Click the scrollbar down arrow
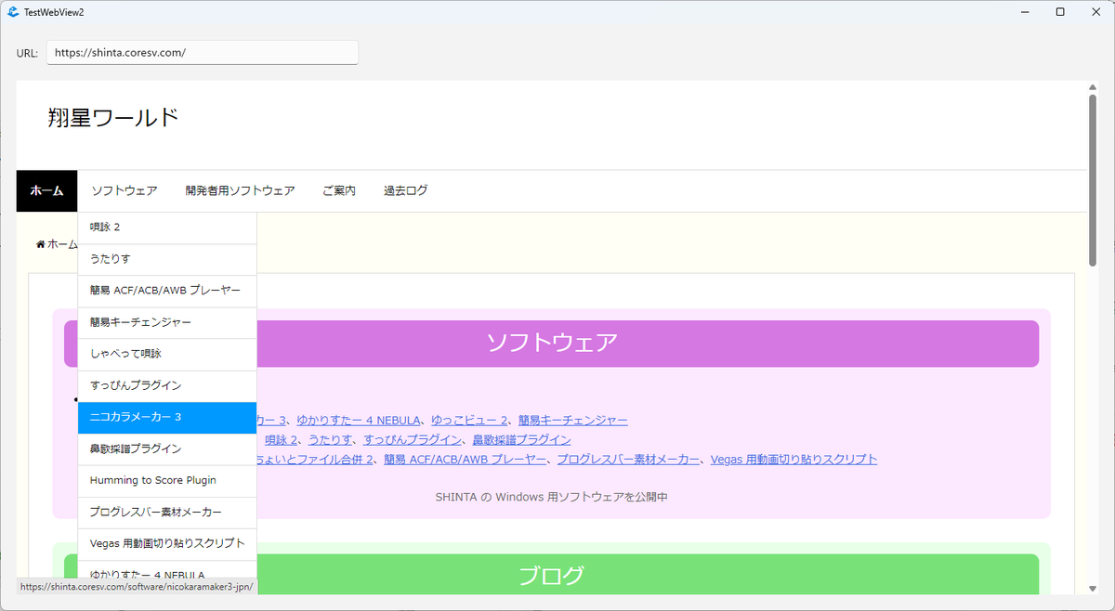Viewport: 1115px width, 611px height. (1094, 588)
